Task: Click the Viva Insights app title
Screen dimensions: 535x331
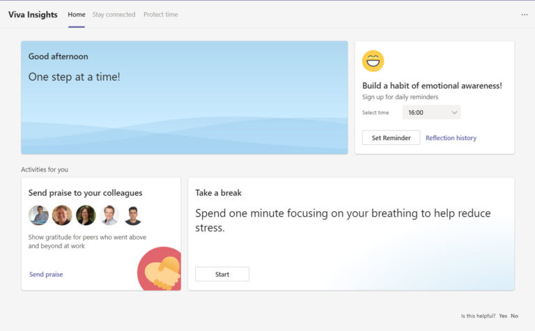Action: tap(33, 15)
